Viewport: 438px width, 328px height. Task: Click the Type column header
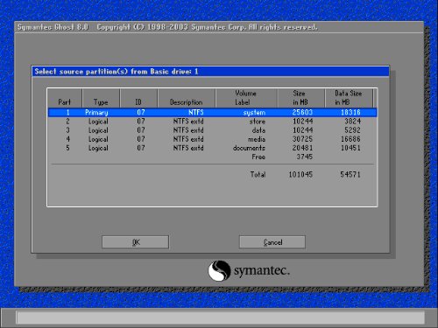click(x=101, y=98)
